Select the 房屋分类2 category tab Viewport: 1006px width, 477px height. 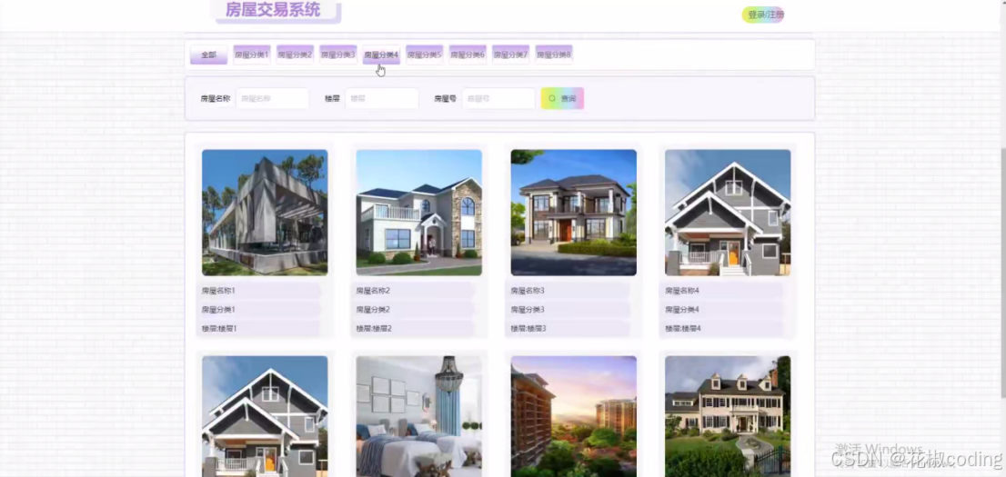[295, 55]
